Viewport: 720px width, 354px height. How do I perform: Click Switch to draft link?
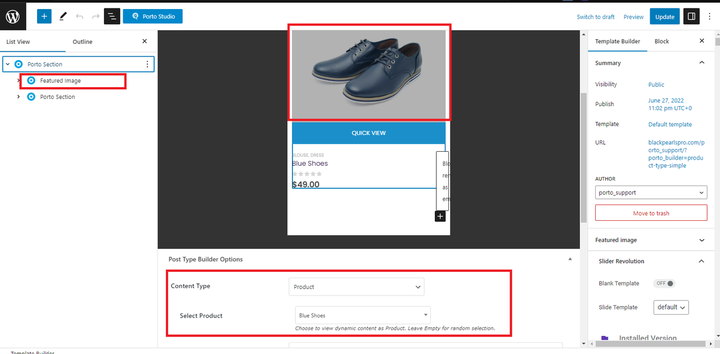(596, 17)
